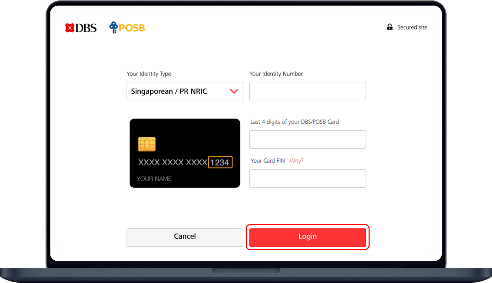Open the Why? link beside Card PIN
The image size is (492, 283).
coord(296,161)
